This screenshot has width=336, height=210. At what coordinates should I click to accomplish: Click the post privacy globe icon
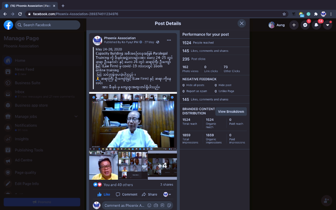(x=158, y=42)
